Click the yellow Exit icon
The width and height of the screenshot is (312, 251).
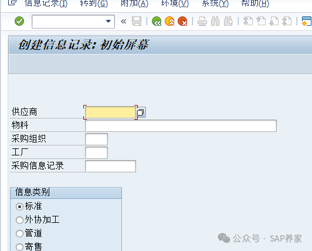click(169, 21)
